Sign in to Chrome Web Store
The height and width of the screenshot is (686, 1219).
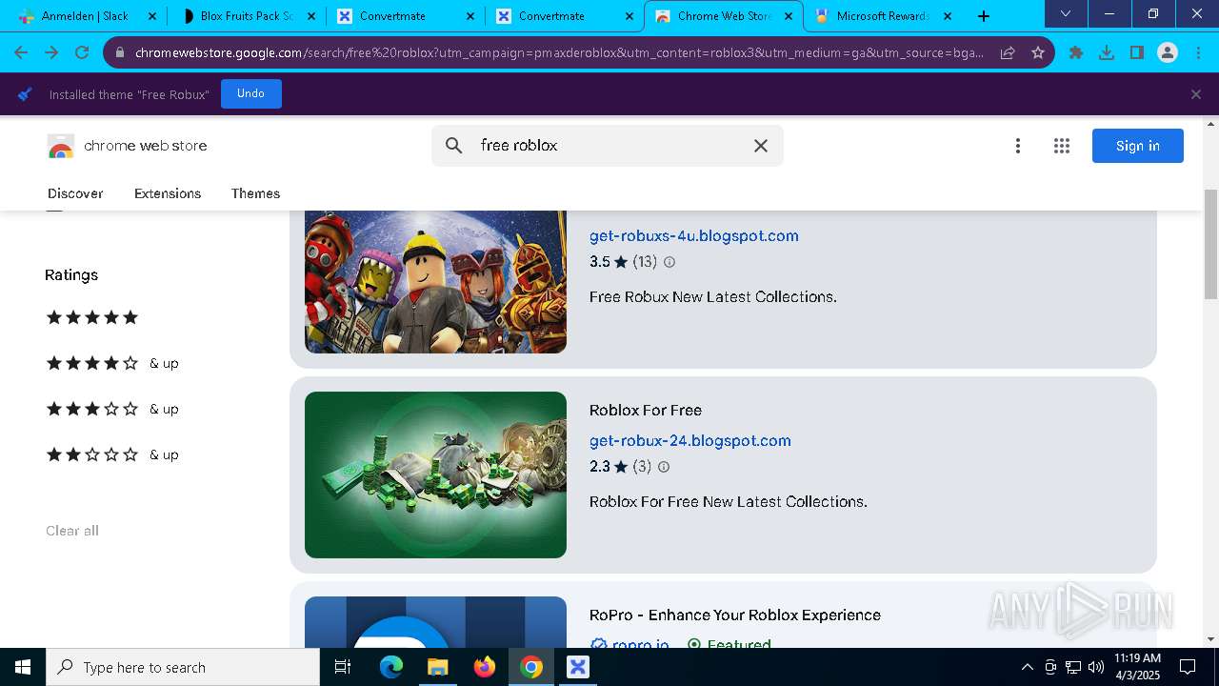click(1138, 146)
